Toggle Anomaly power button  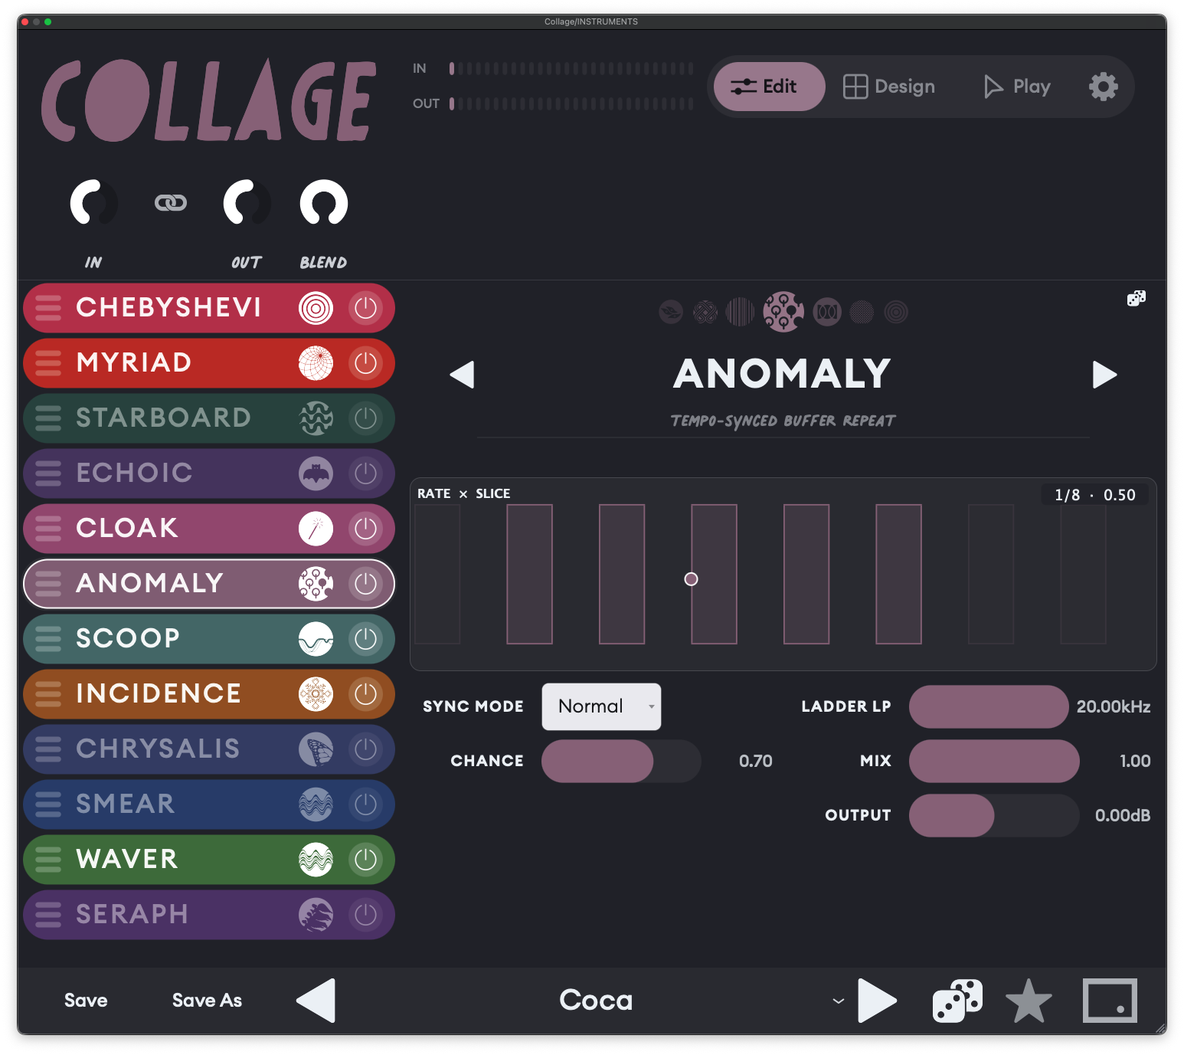point(366,584)
